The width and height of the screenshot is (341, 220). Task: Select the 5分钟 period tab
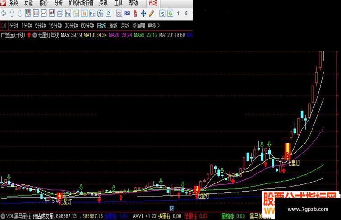(x=40, y=26)
